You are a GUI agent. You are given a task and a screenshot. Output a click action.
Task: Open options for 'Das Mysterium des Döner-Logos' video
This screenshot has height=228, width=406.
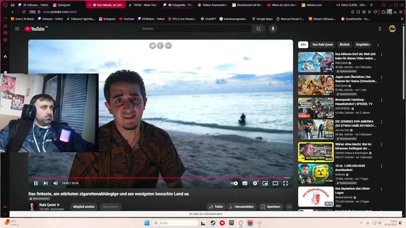[382, 189]
